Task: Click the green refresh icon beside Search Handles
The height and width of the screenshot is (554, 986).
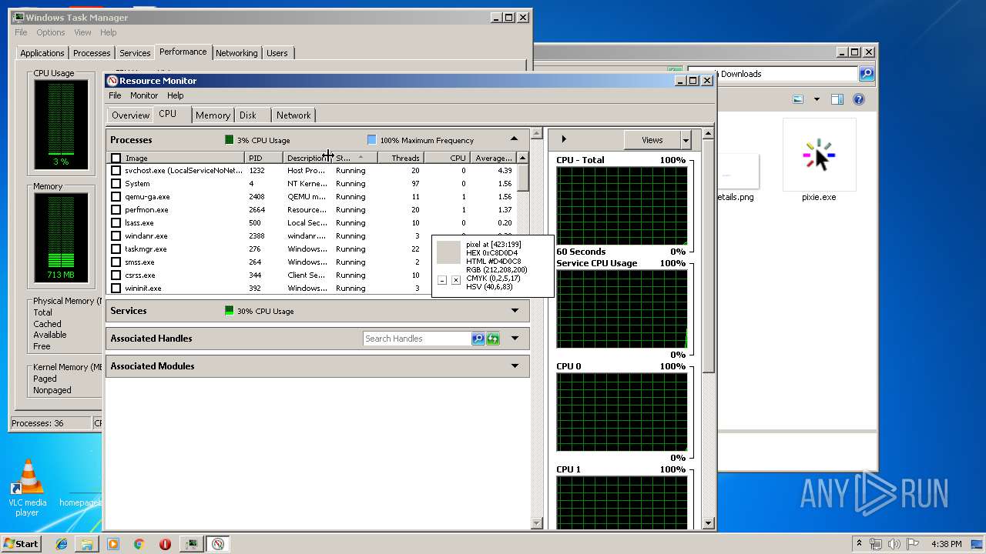Action: coord(493,339)
